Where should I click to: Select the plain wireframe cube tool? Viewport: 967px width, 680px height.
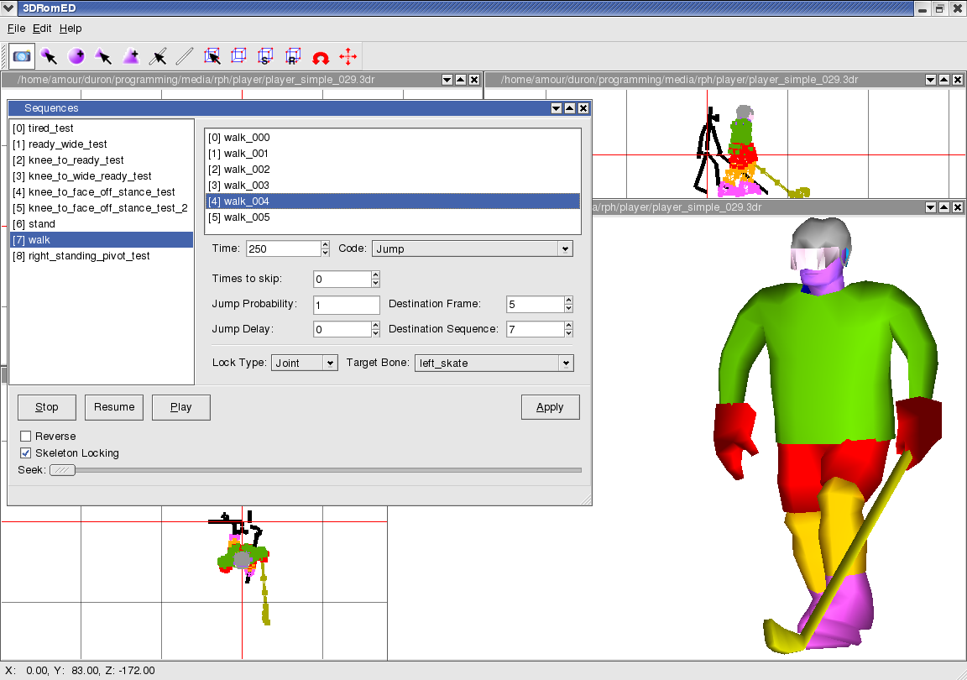coord(238,57)
